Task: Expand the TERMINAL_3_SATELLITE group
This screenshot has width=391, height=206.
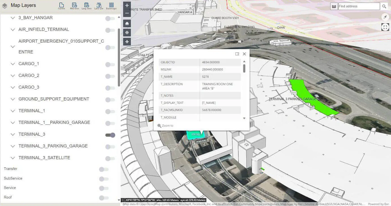Action: coord(12,158)
